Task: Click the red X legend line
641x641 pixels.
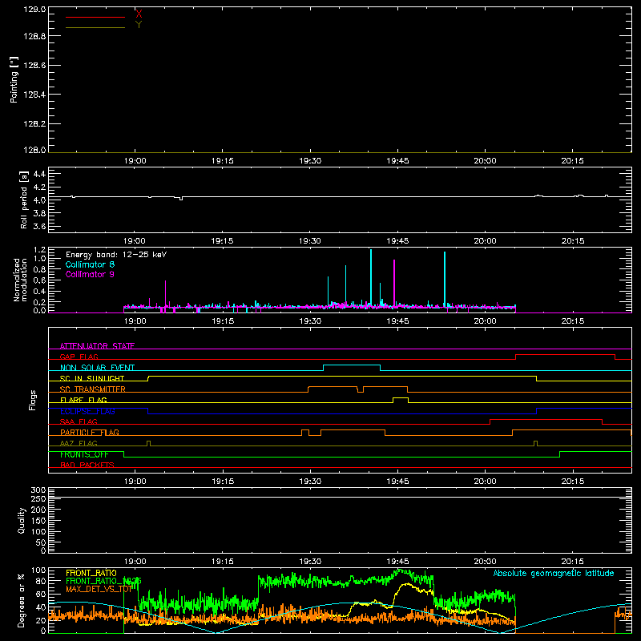Action: 95,17
